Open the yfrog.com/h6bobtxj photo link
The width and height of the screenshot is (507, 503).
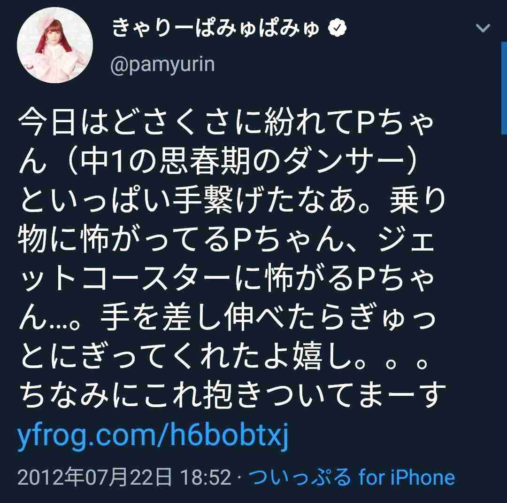153,435
